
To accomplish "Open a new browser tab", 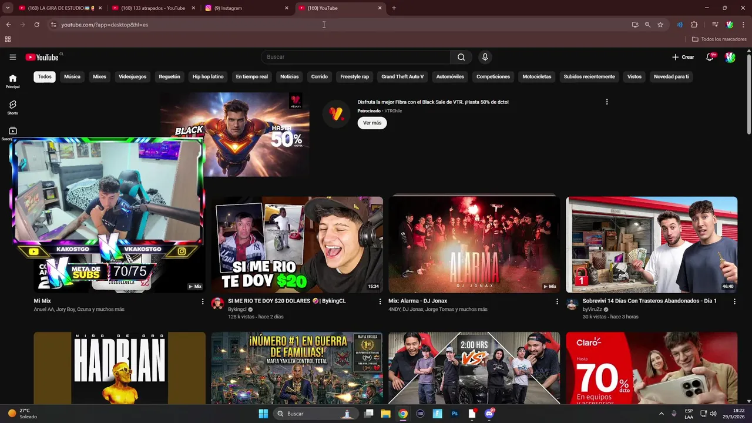I will pos(394,8).
